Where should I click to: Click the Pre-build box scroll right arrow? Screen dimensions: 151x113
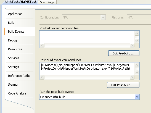(x=132, y=45)
